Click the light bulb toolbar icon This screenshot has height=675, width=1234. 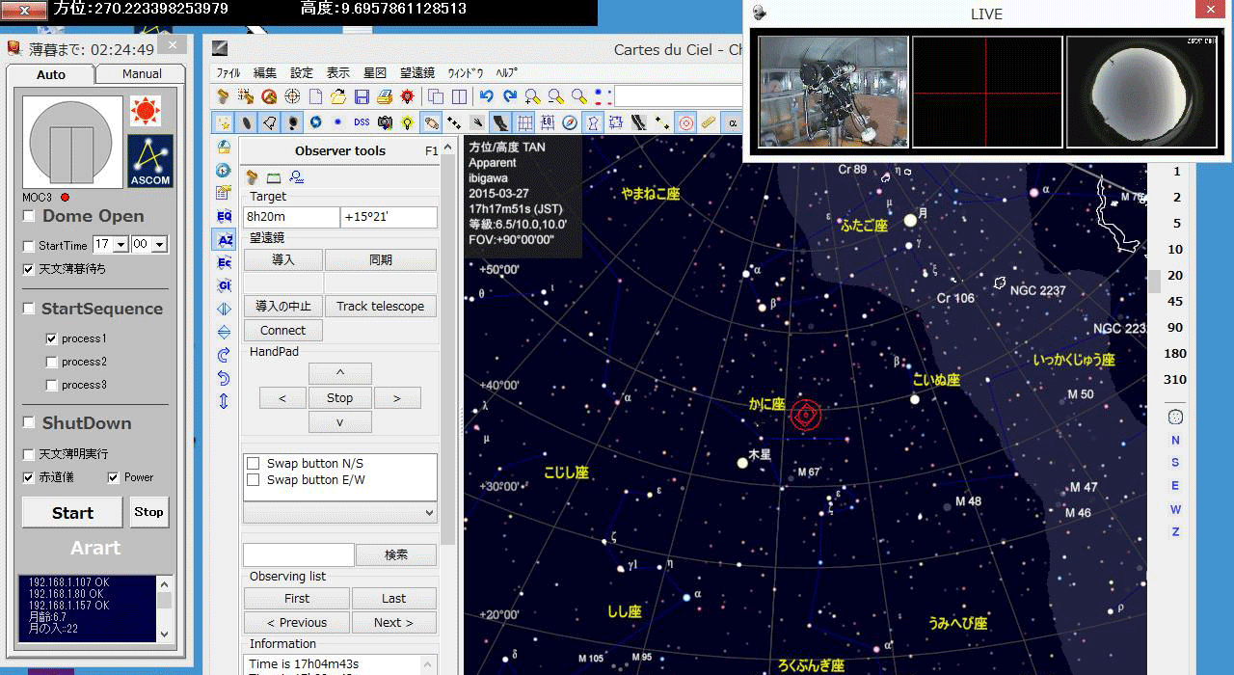(x=408, y=122)
